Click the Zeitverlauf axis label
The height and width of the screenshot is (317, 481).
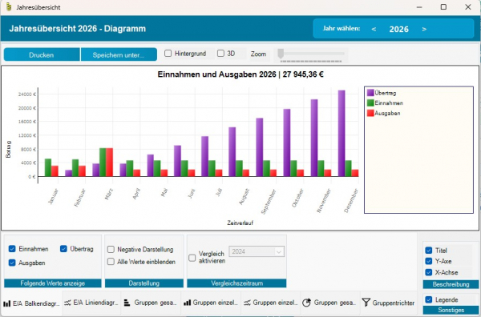(x=240, y=223)
